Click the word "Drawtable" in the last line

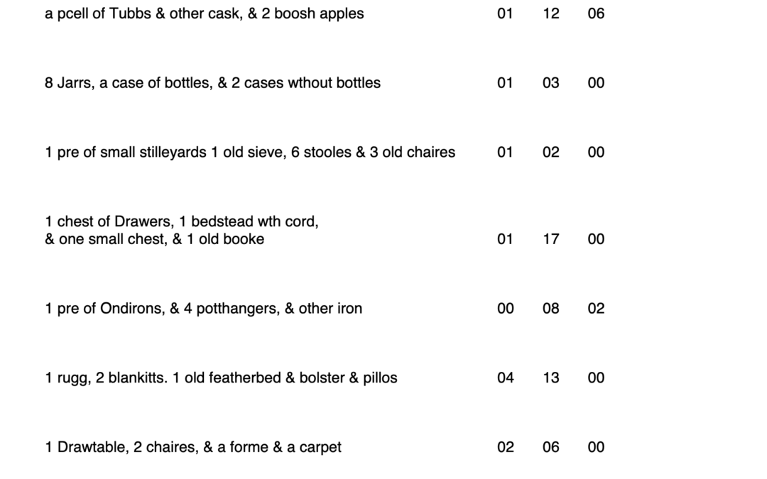(89, 448)
